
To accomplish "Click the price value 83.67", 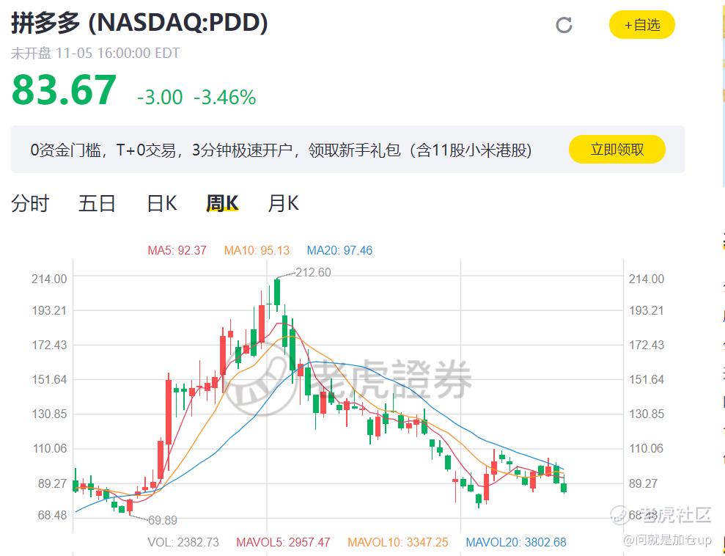I will (x=64, y=90).
